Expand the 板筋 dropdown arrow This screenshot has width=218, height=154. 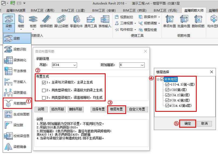click(33, 30)
